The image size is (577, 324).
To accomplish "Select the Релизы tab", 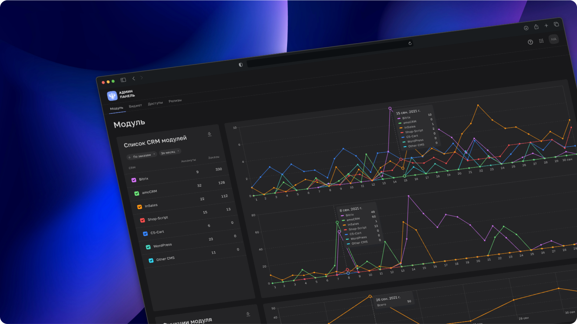I will tap(175, 101).
